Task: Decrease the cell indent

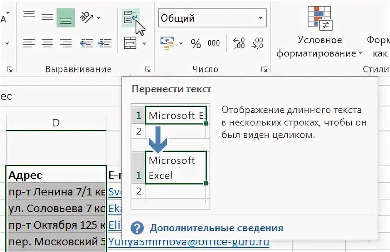Action: 86,43
